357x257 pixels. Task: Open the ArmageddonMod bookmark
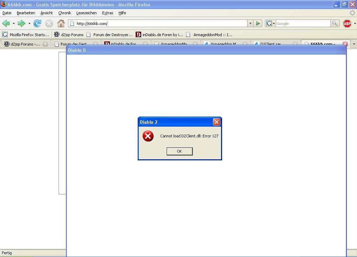click(209, 35)
